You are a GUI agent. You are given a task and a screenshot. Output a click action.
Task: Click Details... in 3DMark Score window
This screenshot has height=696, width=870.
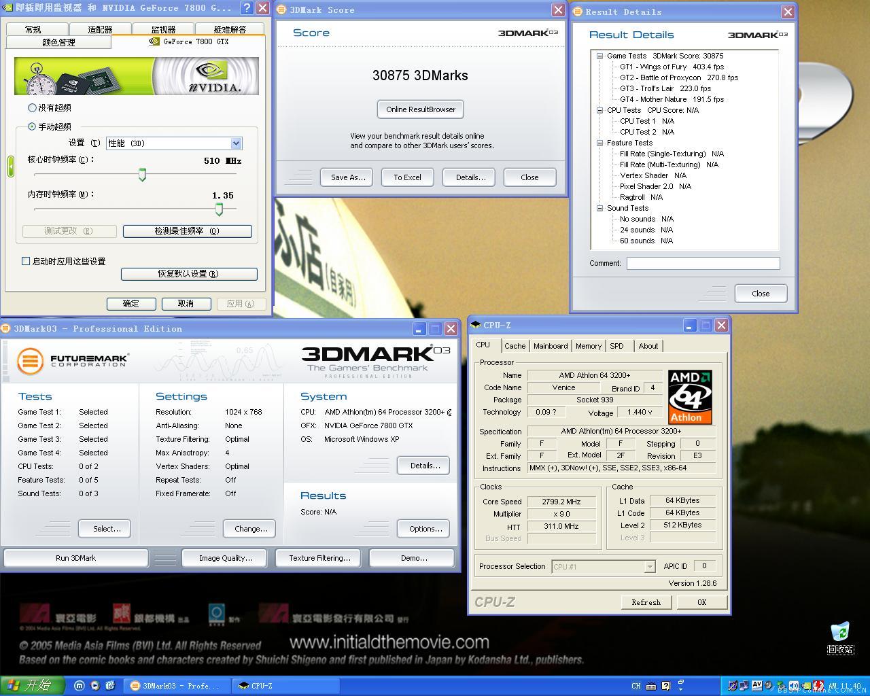pos(470,177)
